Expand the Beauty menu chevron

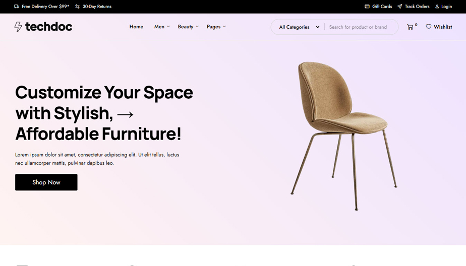(x=197, y=26)
